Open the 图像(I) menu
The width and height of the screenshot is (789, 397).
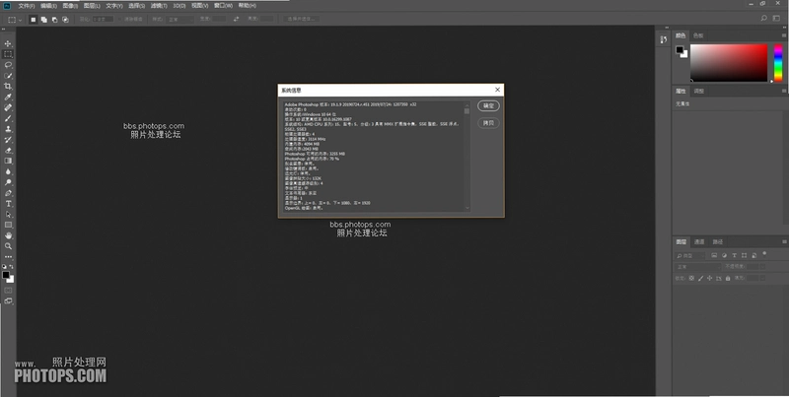tap(70, 6)
